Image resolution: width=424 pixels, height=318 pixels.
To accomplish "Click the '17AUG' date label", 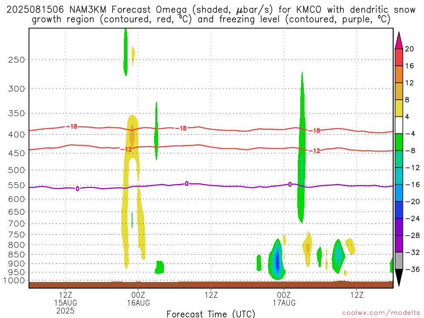I will pos(284,303).
